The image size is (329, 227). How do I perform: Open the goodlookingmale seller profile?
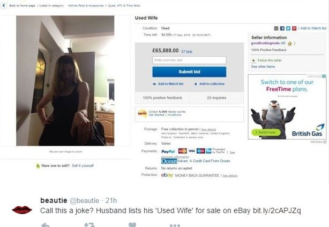click(265, 43)
